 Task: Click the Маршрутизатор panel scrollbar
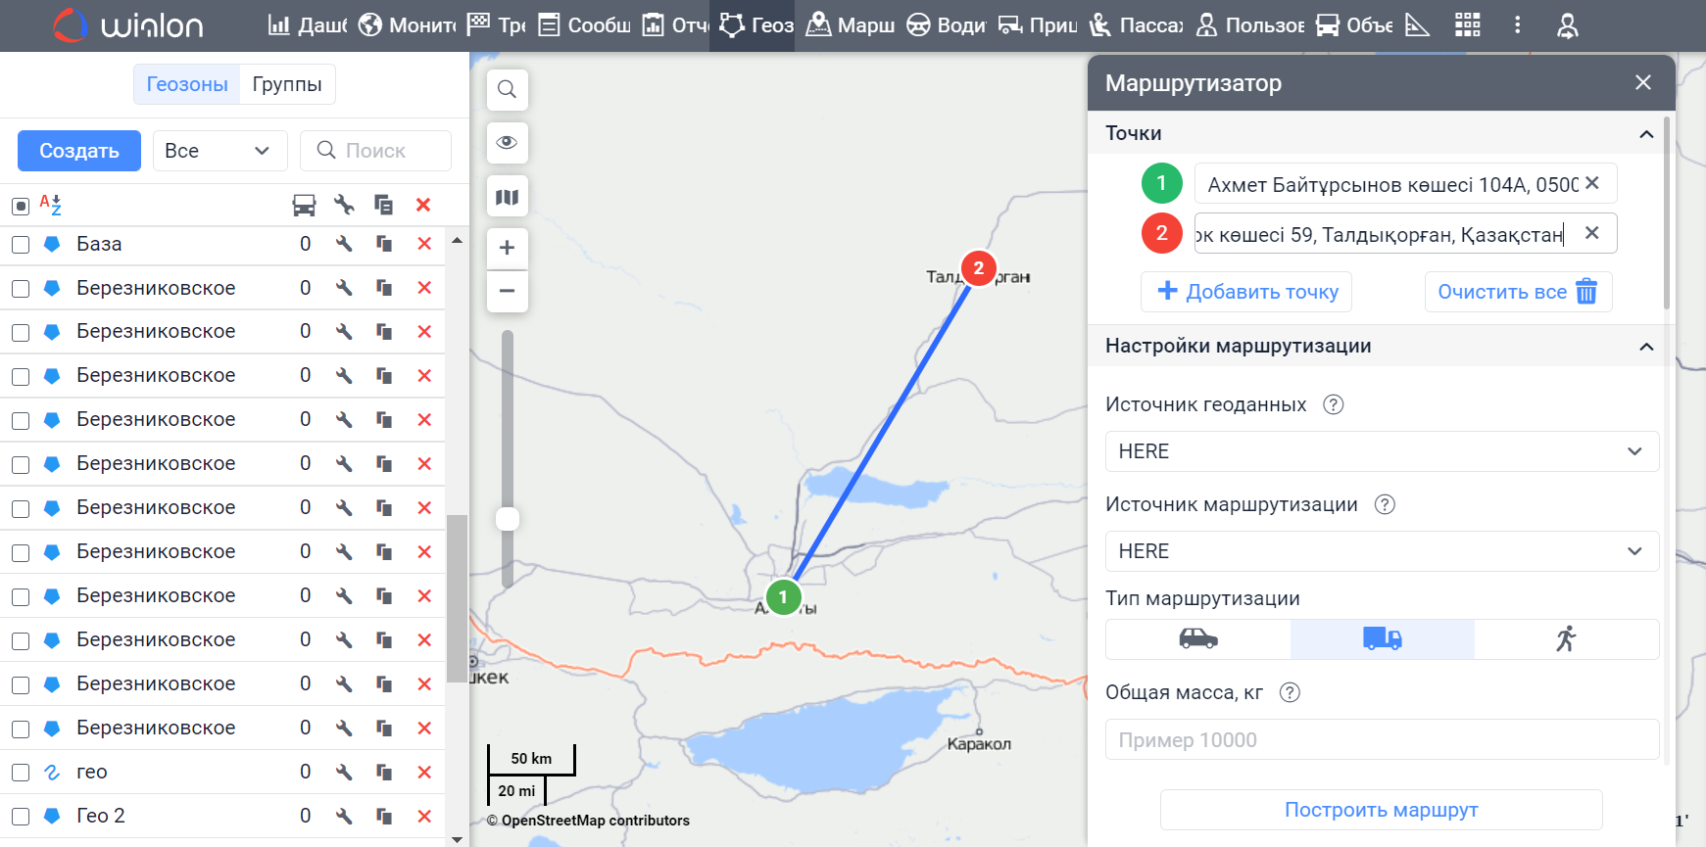coord(1667,212)
